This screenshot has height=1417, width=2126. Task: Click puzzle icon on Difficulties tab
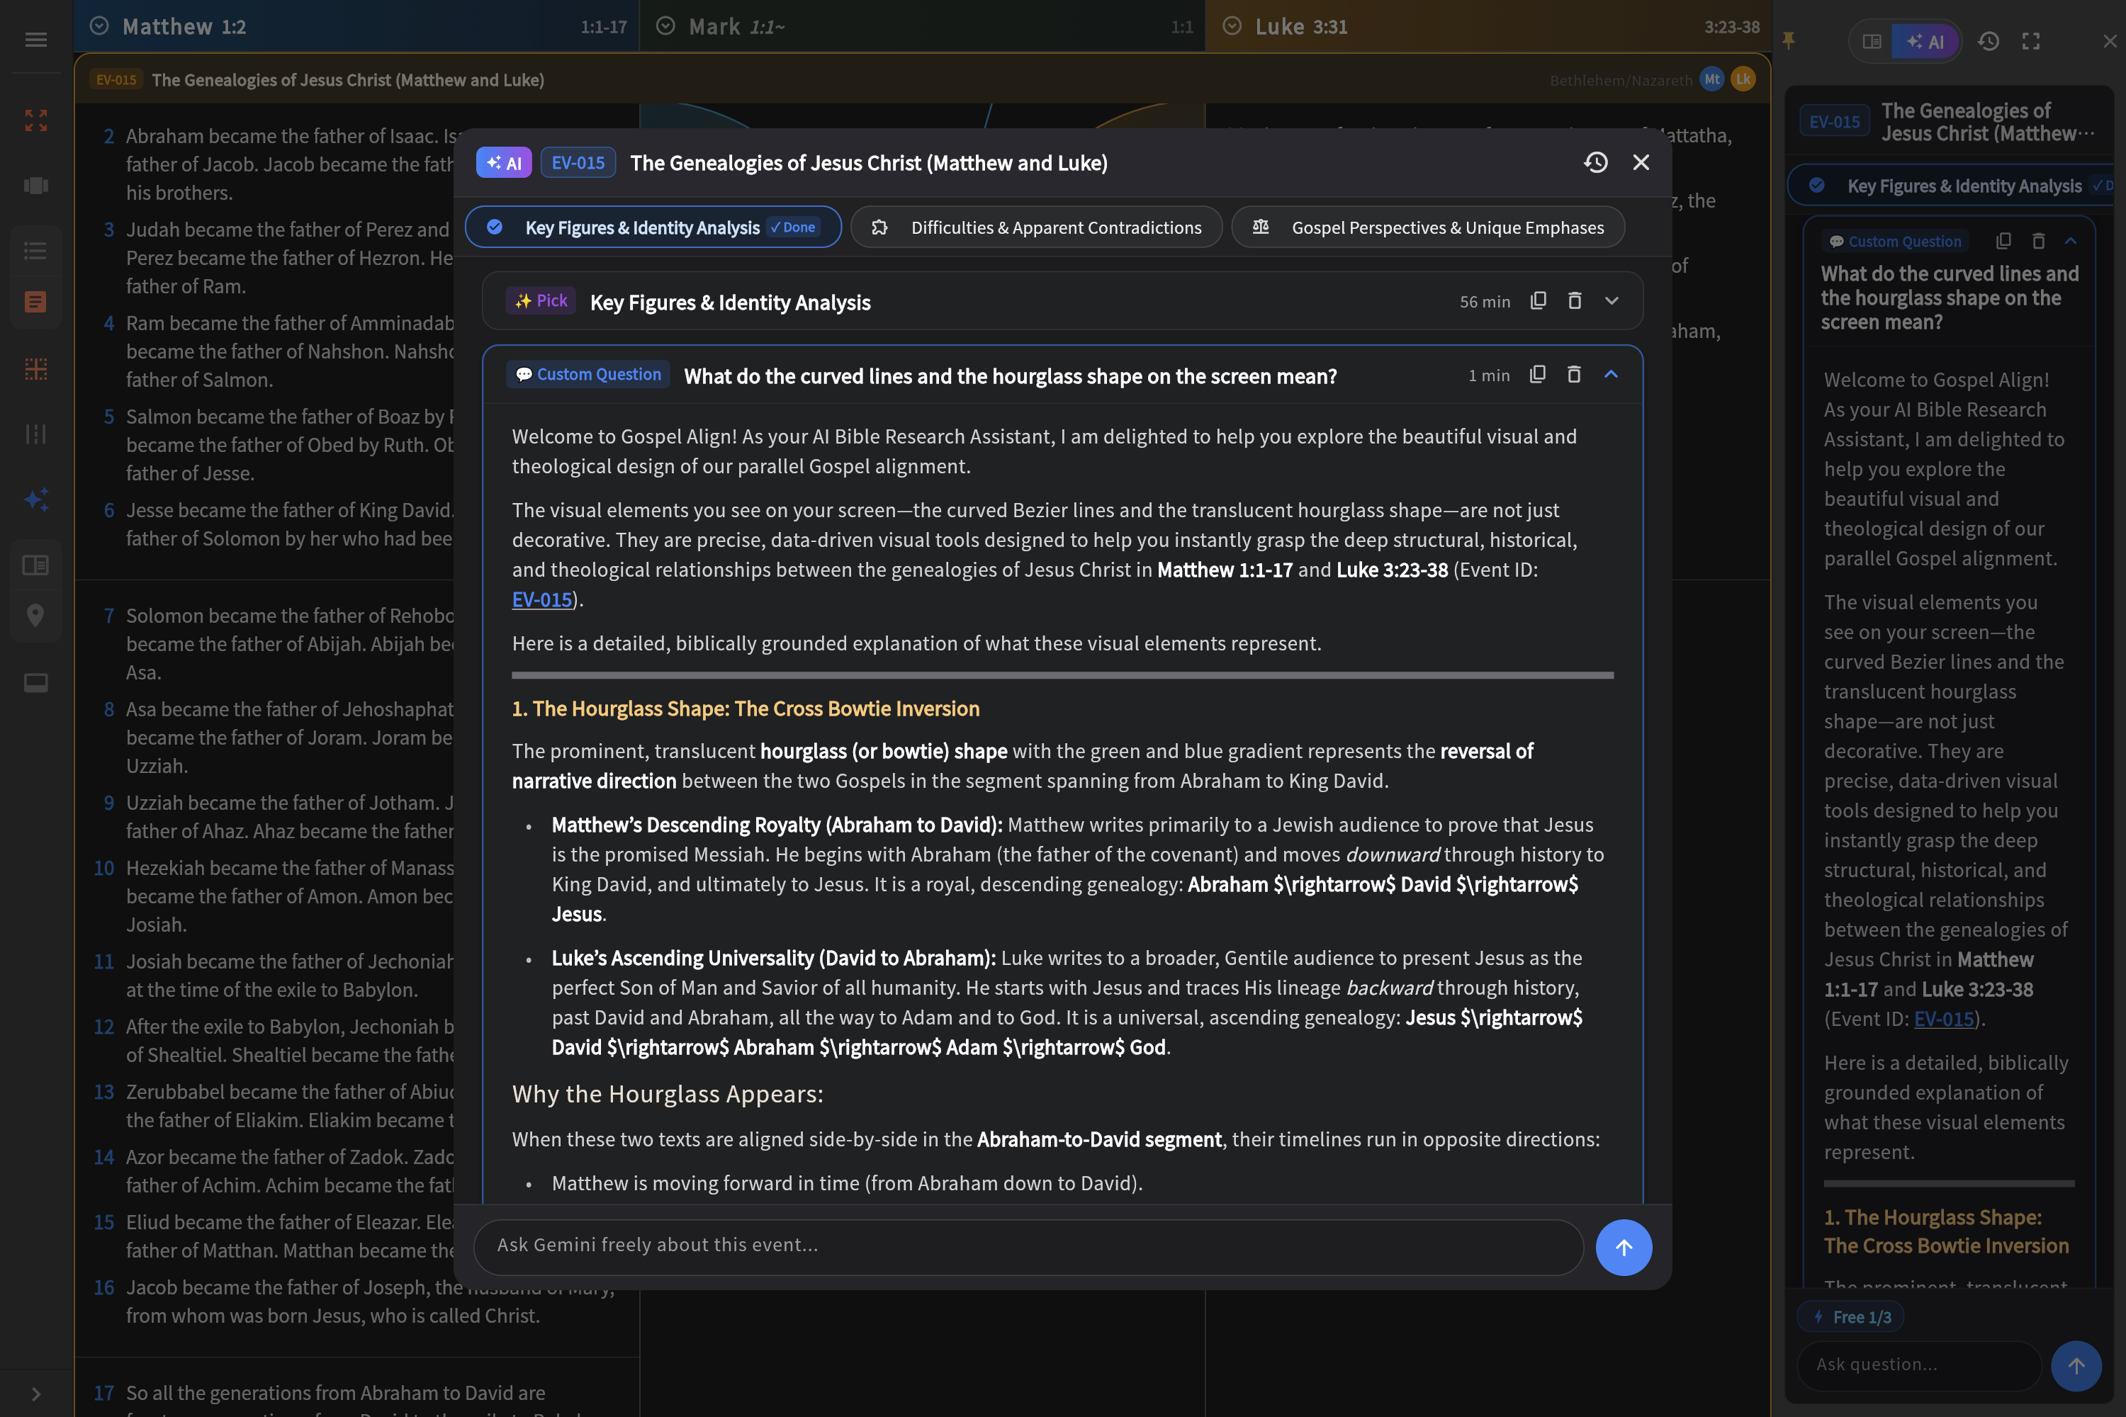pyautogui.click(x=879, y=227)
